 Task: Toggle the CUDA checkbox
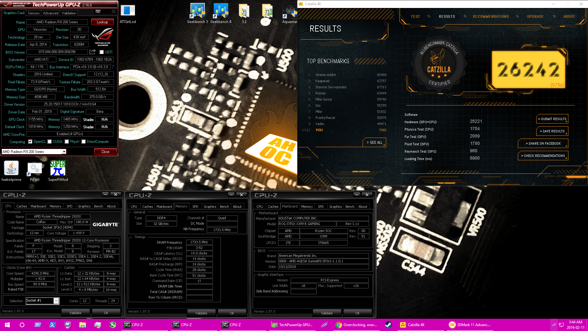tap(49, 142)
